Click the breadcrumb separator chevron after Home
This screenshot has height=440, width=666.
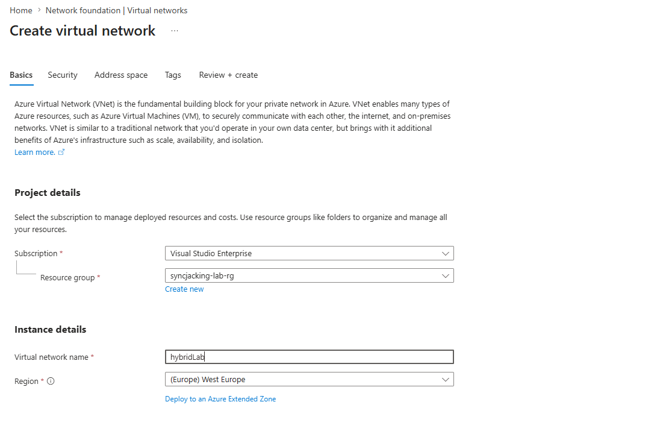[39, 10]
